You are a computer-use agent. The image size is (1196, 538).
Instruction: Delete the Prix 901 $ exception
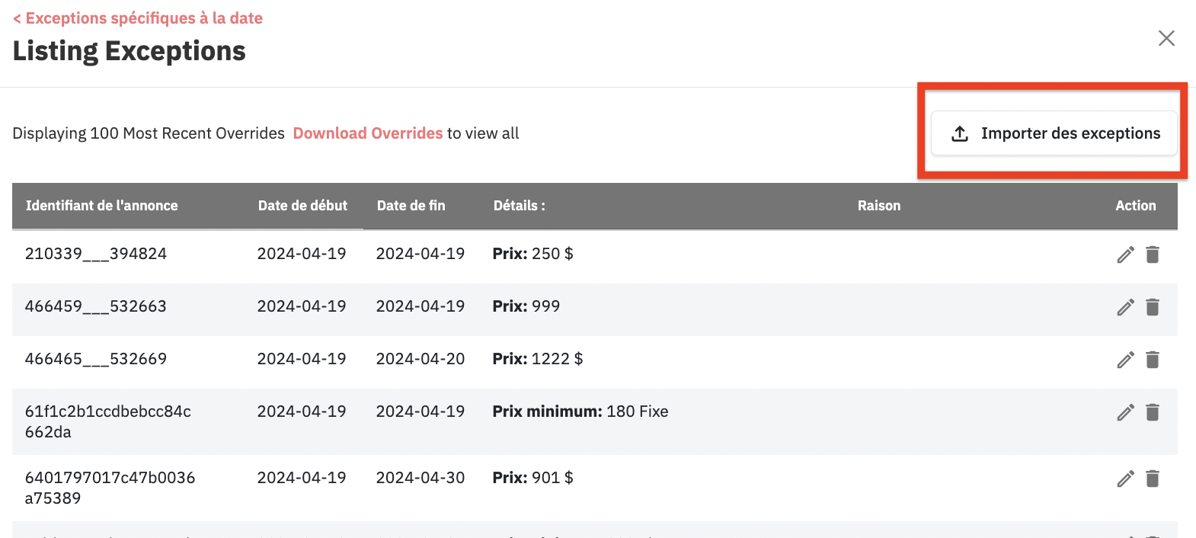coord(1153,479)
